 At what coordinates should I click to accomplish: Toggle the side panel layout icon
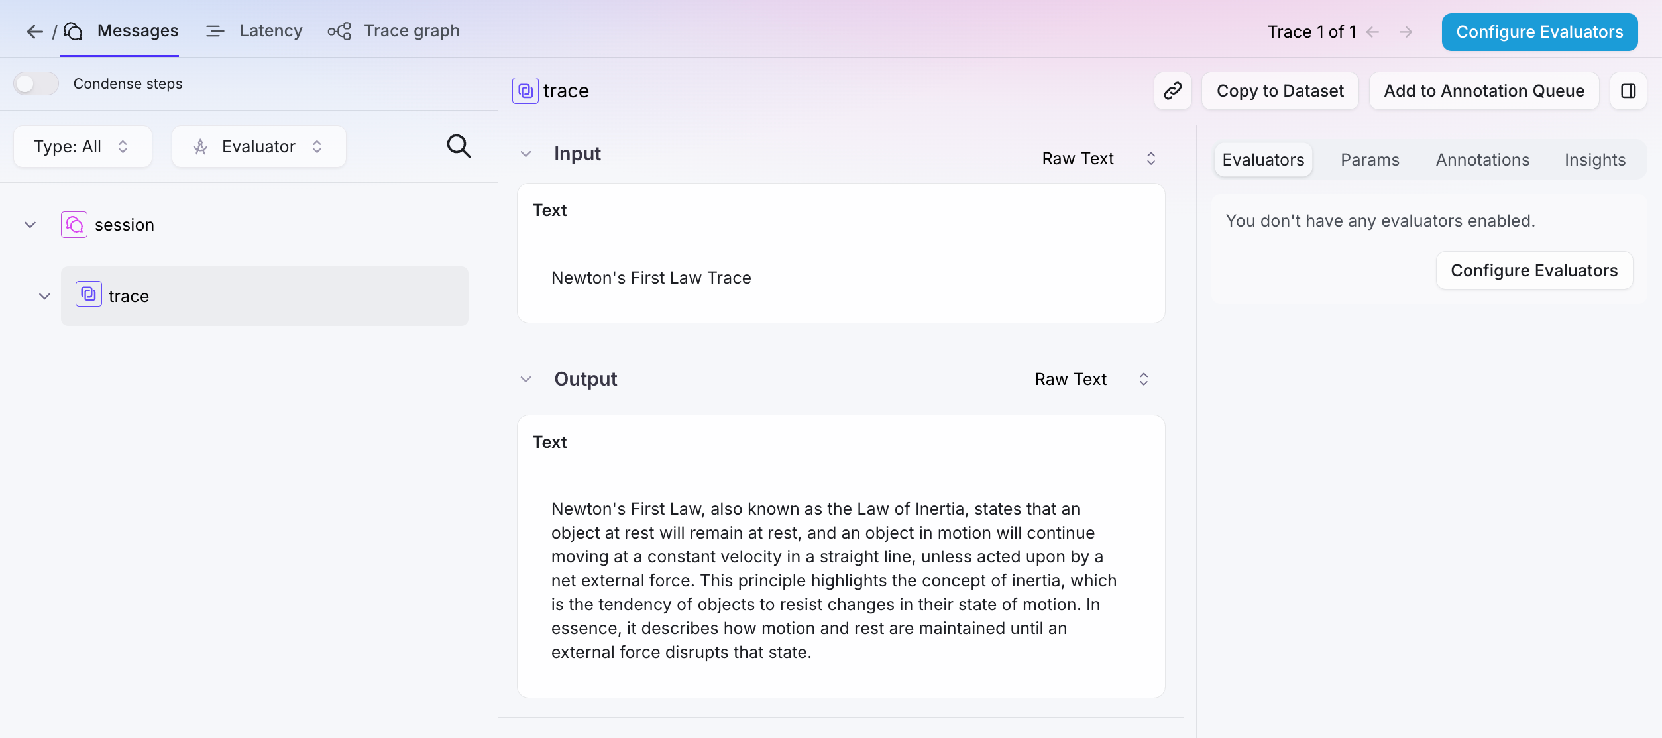pyautogui.click(x=1628, y=91)
